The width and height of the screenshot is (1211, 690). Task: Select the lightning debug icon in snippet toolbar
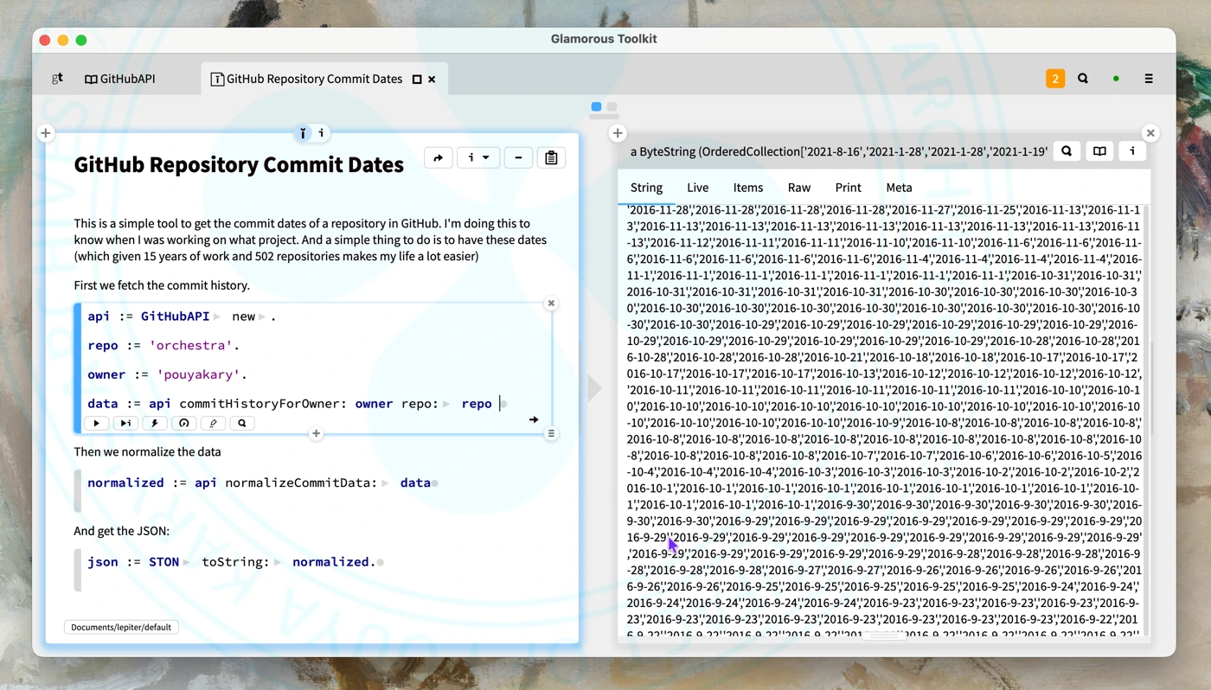click(154, 423)
